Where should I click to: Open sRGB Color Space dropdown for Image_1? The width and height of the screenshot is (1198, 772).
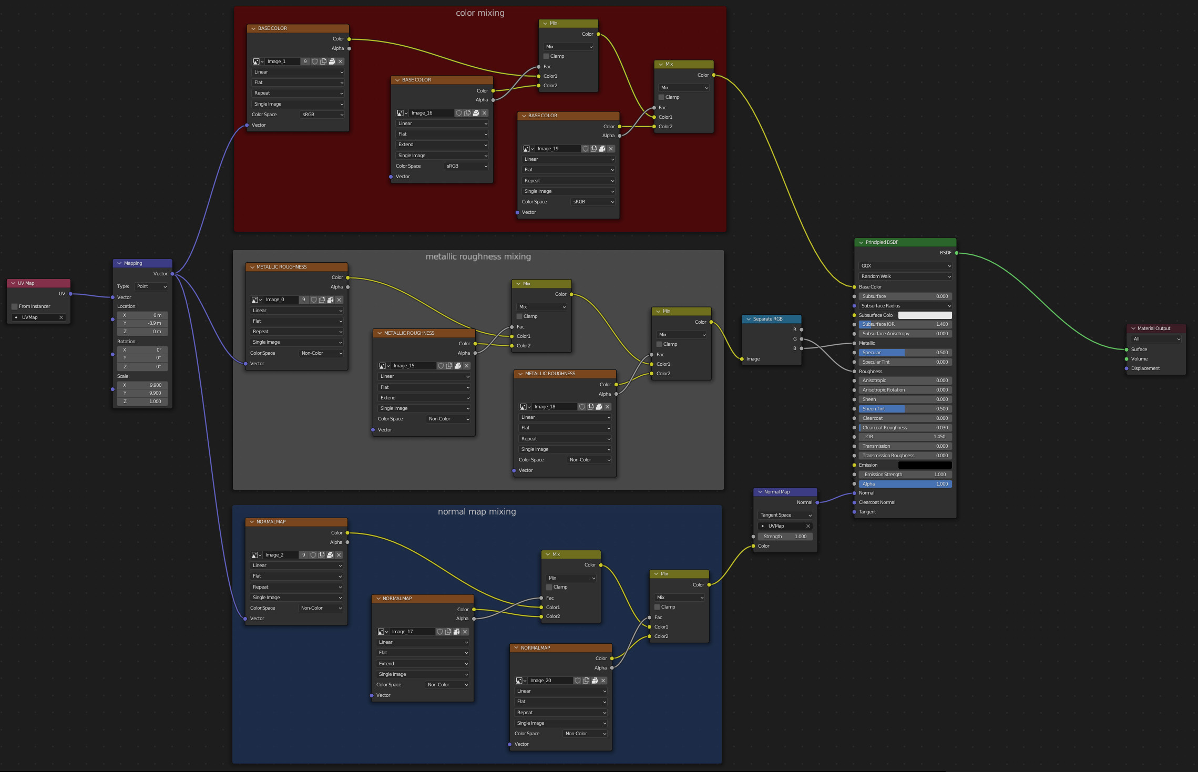pos(323,115)
